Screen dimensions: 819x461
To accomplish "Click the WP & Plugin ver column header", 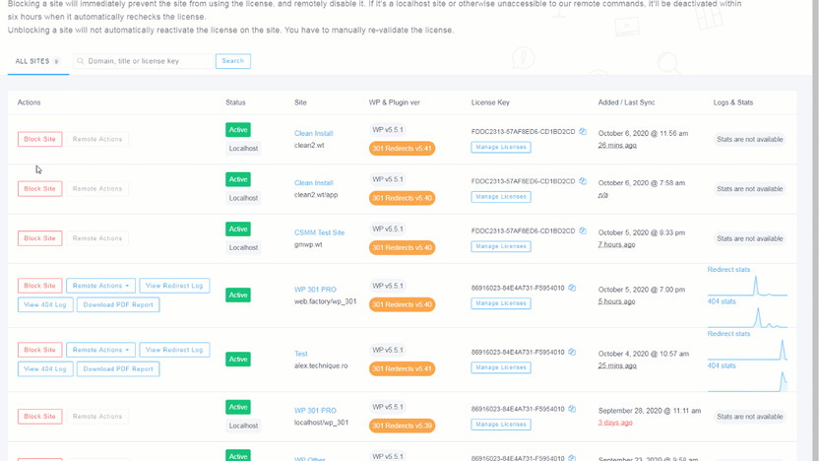I will point(395,102).
